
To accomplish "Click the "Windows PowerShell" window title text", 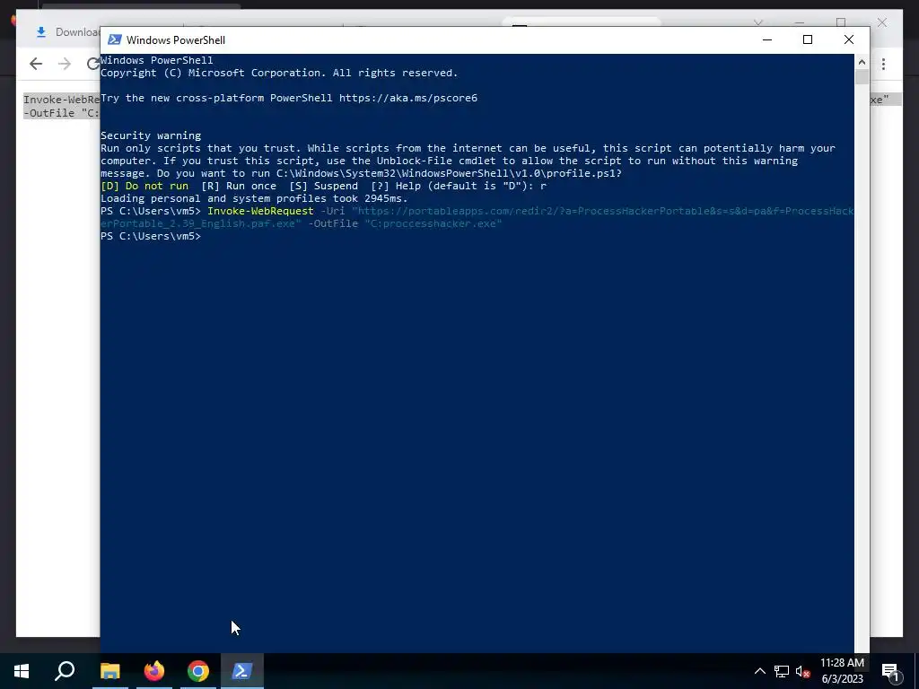I will coord(176,39).
